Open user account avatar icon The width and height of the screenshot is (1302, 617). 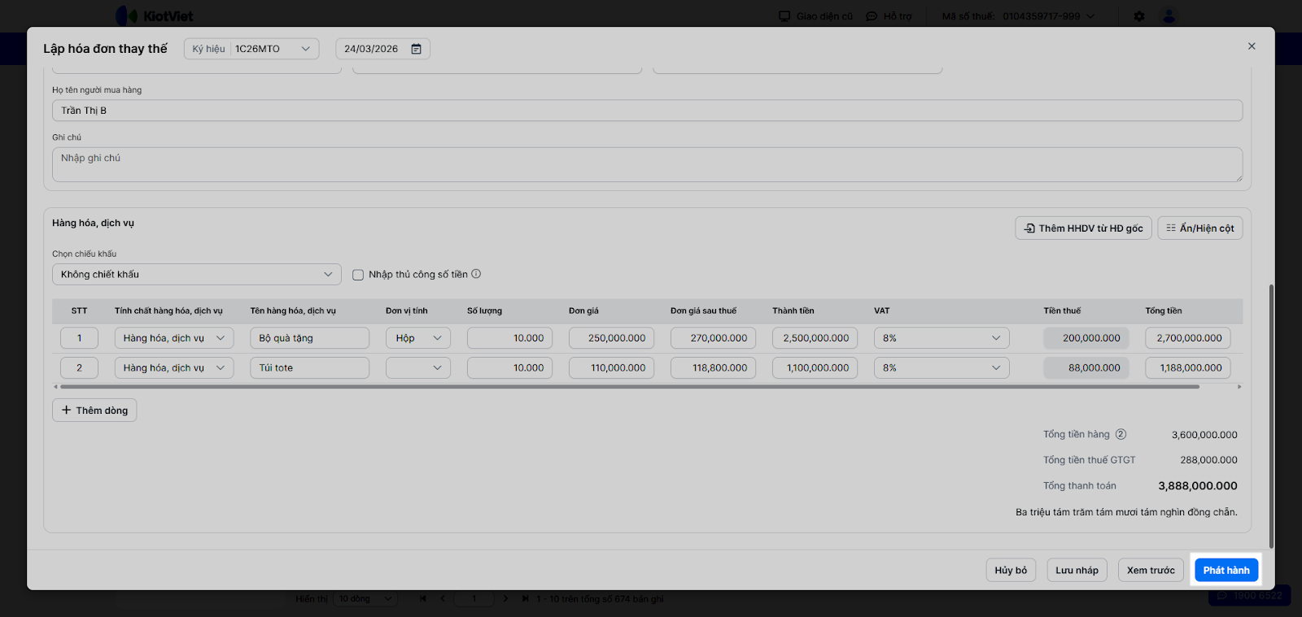(x=1169, y=16)
